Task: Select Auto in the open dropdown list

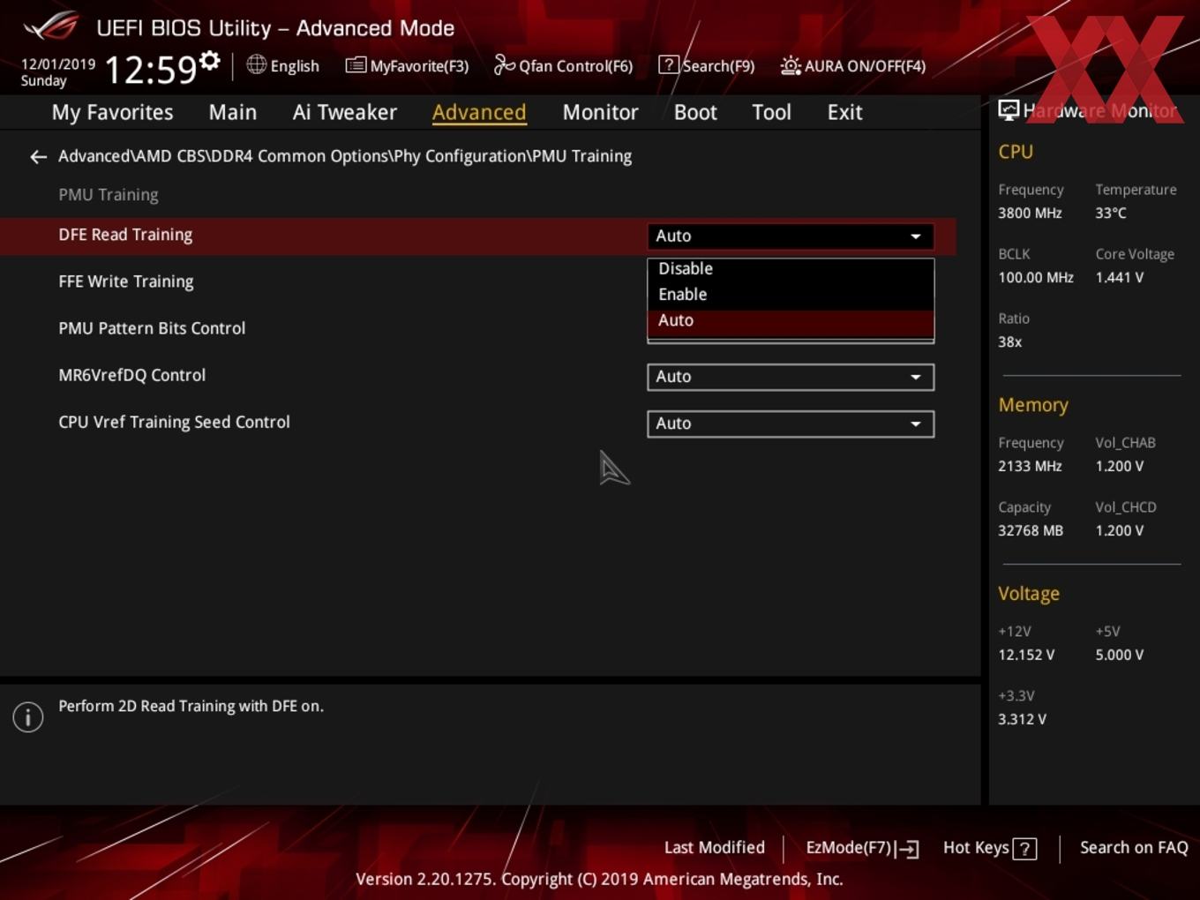Action: pos(791,321)
